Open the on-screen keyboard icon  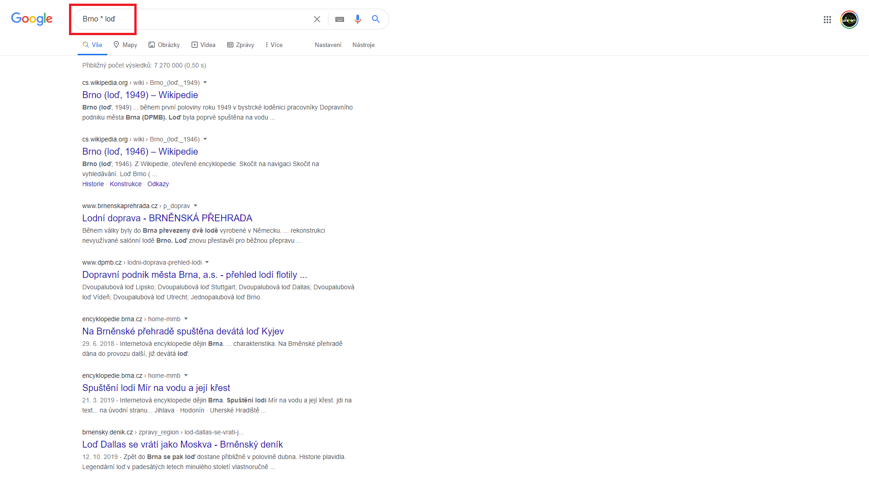coord(339,19)
